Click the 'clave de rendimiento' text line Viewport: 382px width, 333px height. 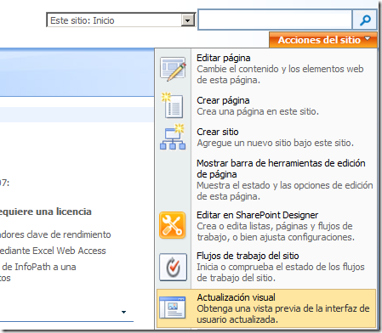coord(55,234)
